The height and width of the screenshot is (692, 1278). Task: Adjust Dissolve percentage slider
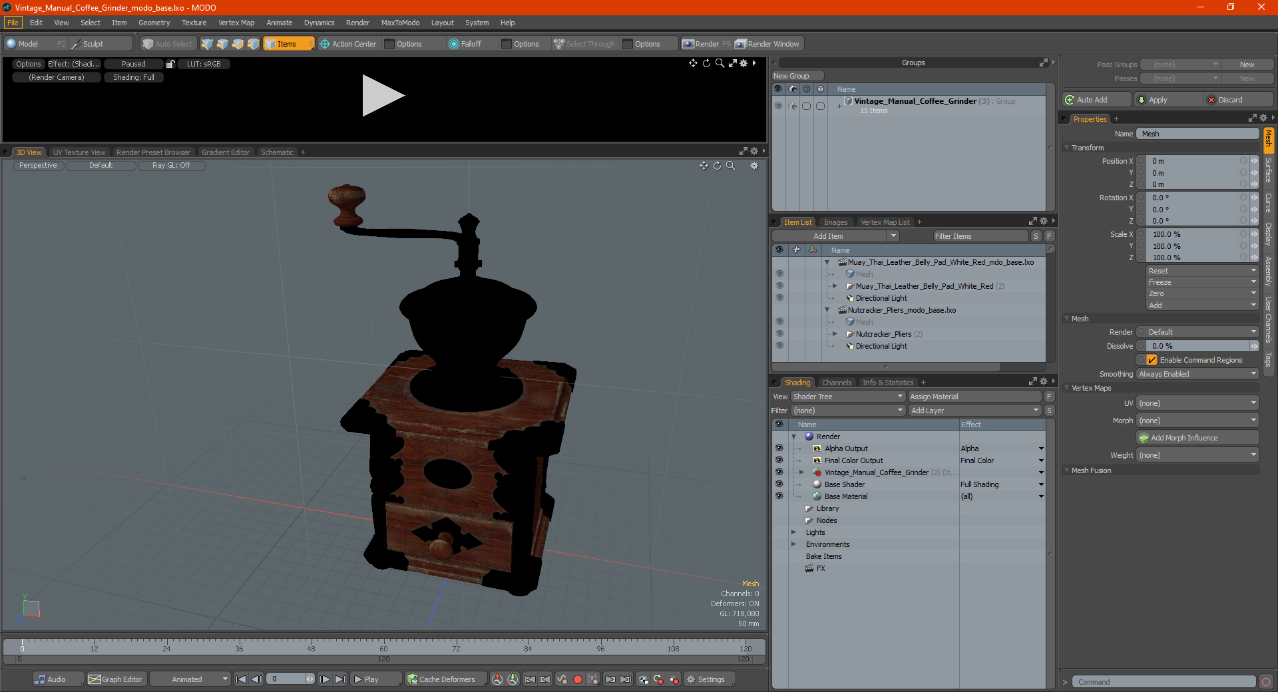click(1197, 346)
